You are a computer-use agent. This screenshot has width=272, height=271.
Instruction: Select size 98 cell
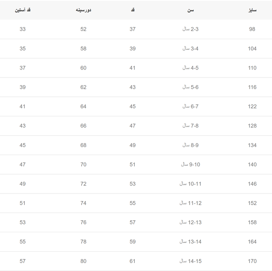(x=252, y=29)
